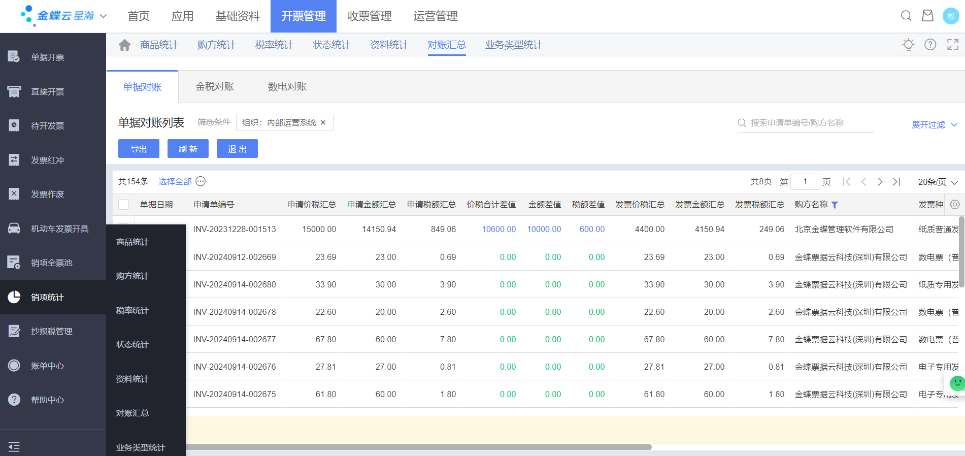Click the more options ellipsis icon
This screenshot has height=456, width=965.
[x=201, y=181]
